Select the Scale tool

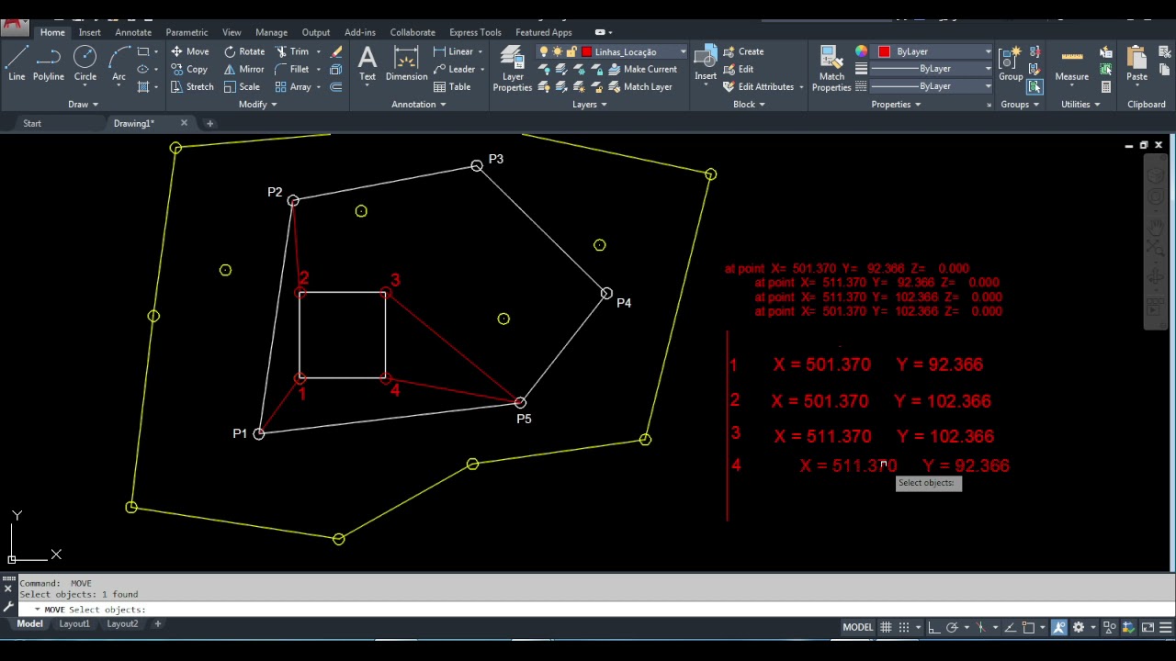242,86
